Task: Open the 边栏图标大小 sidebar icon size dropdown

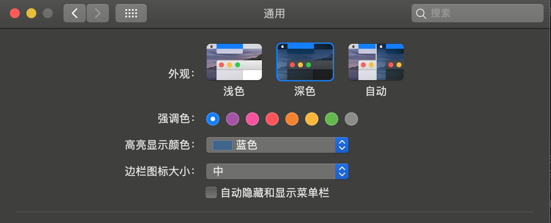Action: coord(277,171)
